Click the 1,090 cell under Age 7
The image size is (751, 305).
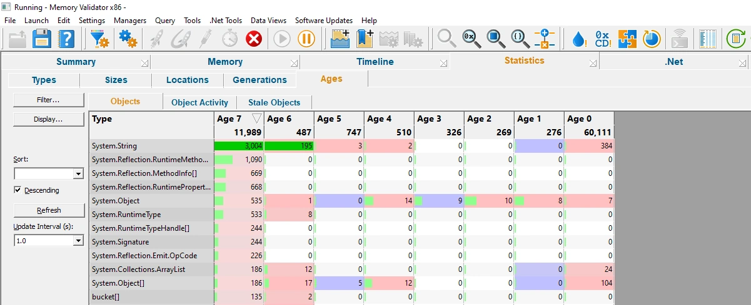239,160
